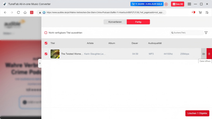The image size is (212, 119).
Task: Toggle the select-all Titel checkbox
Action: click(x=46, y=43)
